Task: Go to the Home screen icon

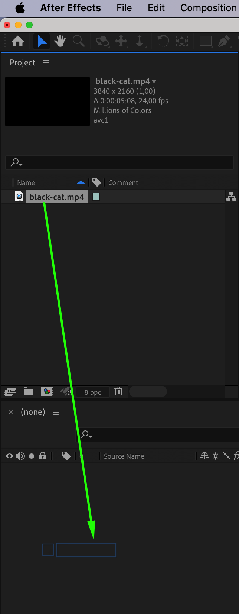Action: (x=18, y=41)
